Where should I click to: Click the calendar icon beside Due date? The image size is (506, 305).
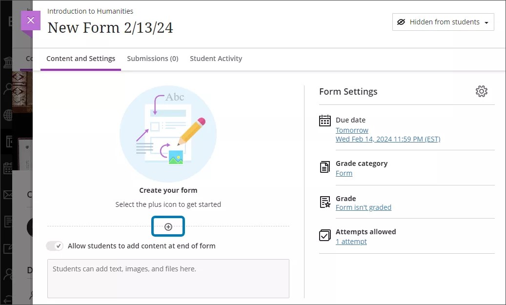pos(325,121)
